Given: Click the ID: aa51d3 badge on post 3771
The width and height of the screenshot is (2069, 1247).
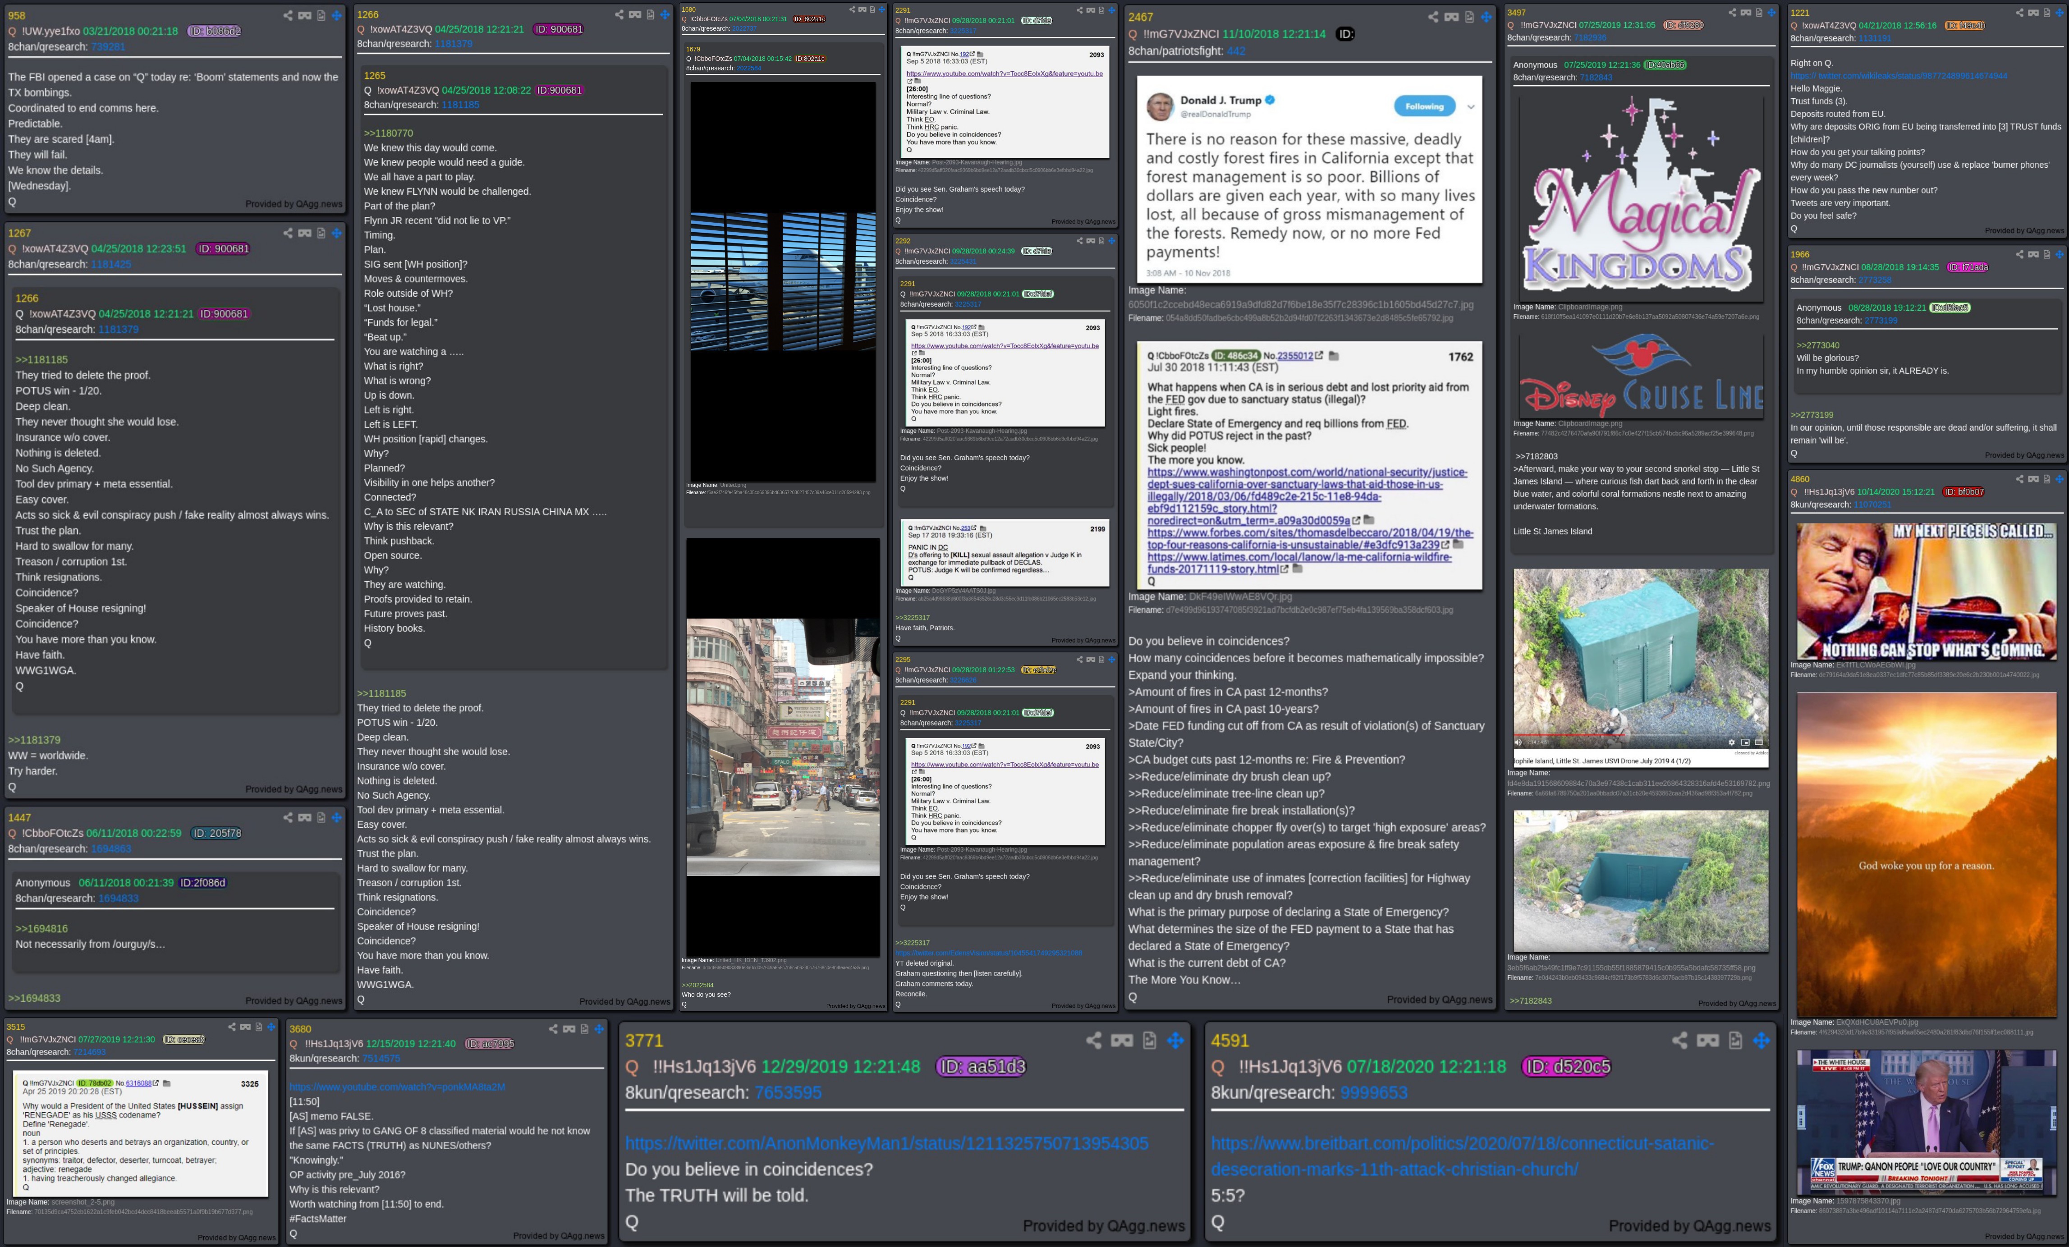Looking at the screenshot, I should 982,1067.
